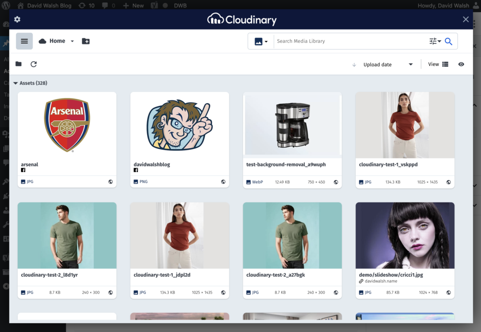Click the cloudinary-test-2_a27bgk file name
Viewport: 481px width, 332px height.
[275, 275]
